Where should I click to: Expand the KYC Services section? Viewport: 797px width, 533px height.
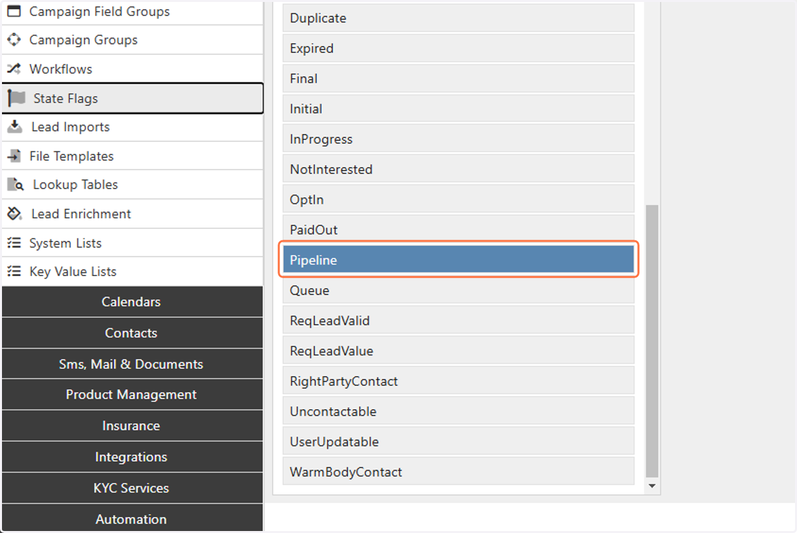tap(132, 488)
